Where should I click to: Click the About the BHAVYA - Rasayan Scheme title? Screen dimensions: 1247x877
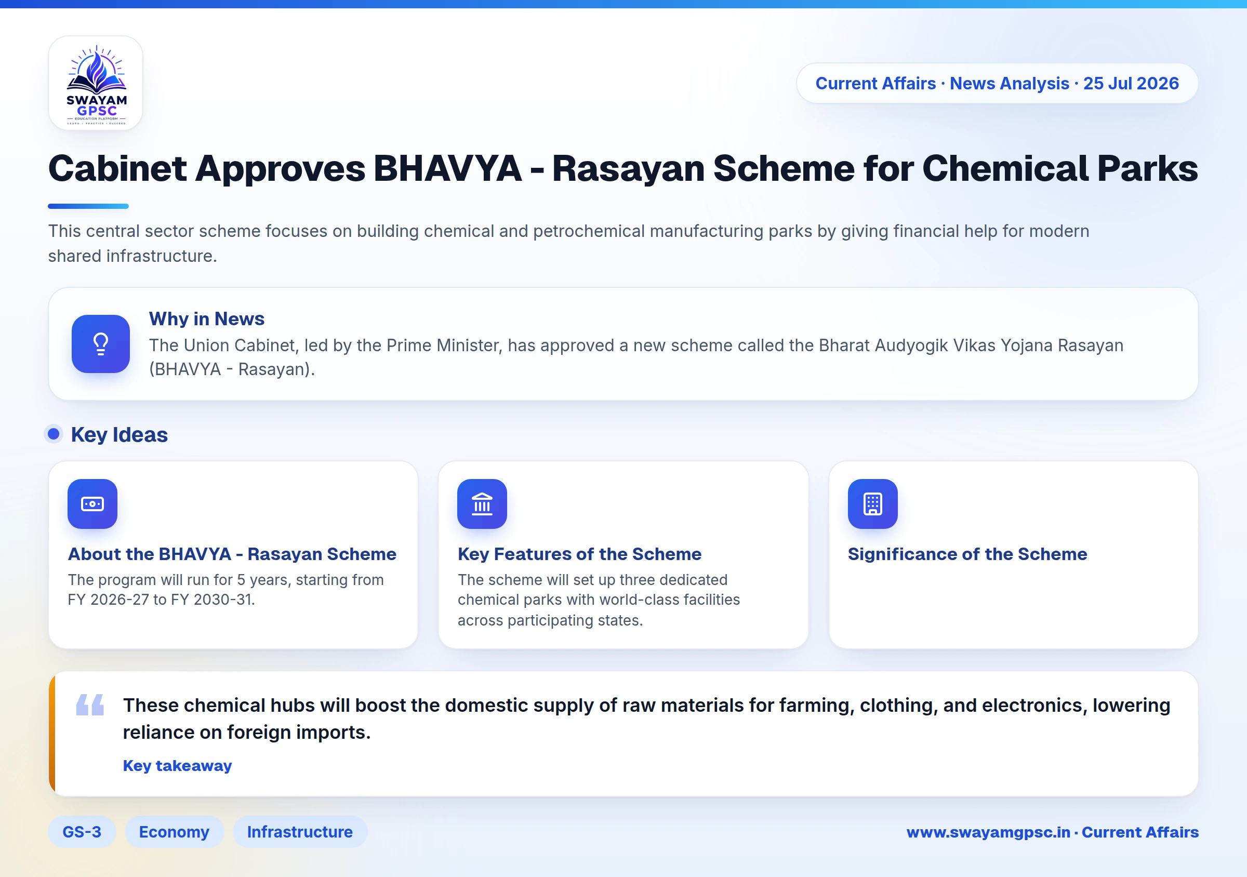pyautogui.click(x=232, y=554)
